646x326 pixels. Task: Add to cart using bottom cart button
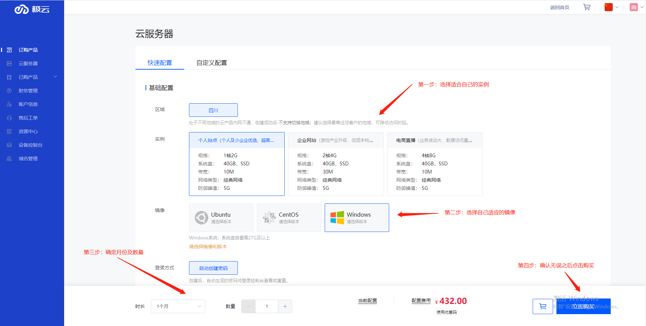[543, 306]
